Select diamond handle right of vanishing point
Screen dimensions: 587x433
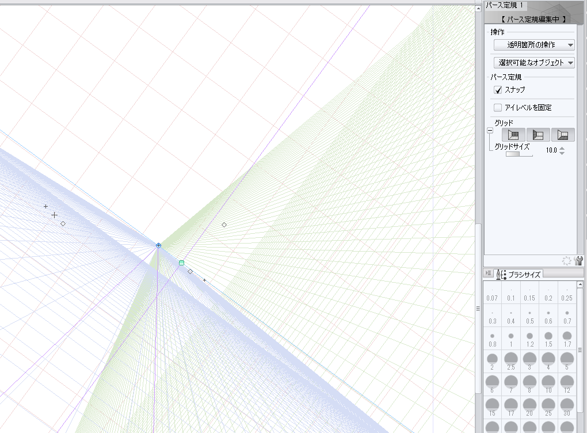tap(224, 225)
